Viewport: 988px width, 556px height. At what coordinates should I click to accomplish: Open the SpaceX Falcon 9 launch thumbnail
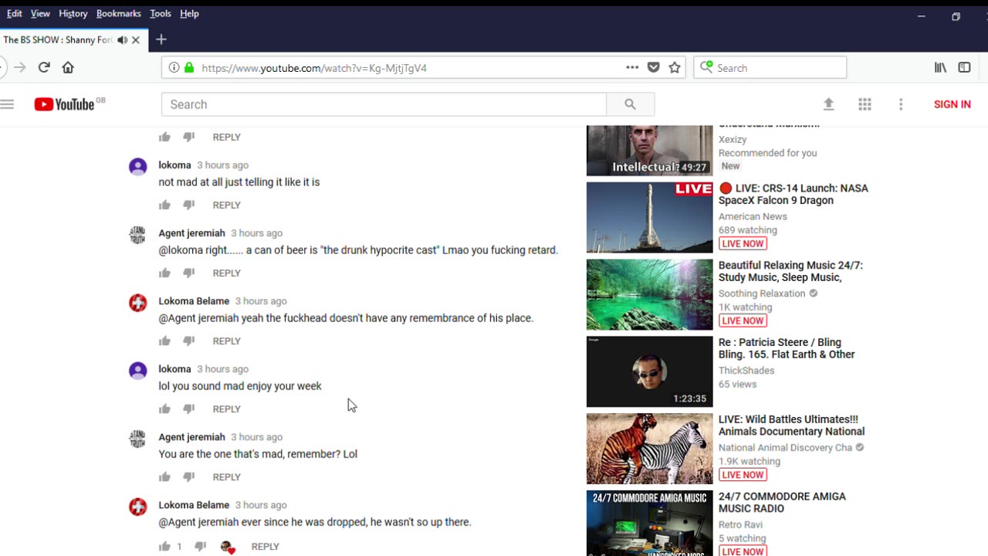click(x=650, y=217)
